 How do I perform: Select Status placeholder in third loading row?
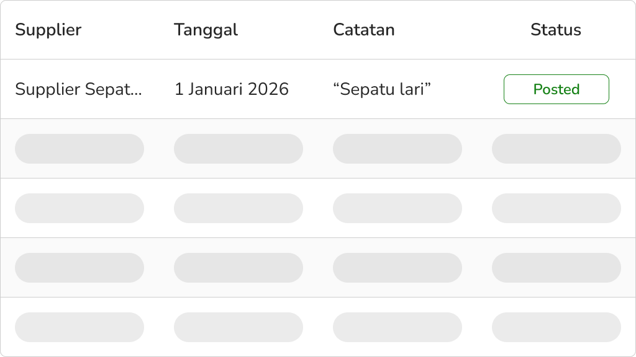(x=556, y=268)
